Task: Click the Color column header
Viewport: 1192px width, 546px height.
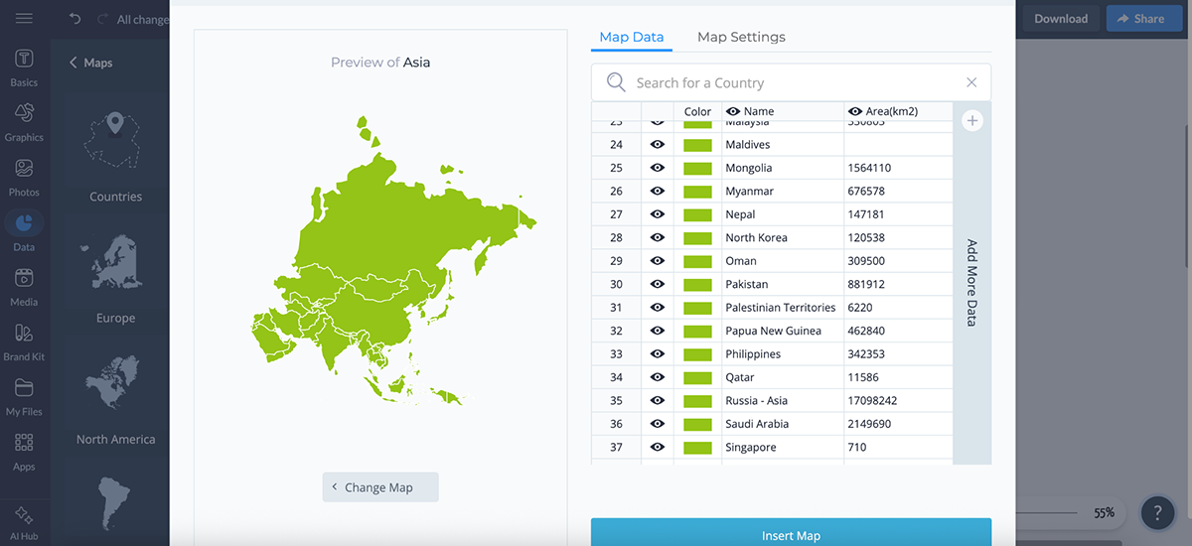Action: (697, 111)
